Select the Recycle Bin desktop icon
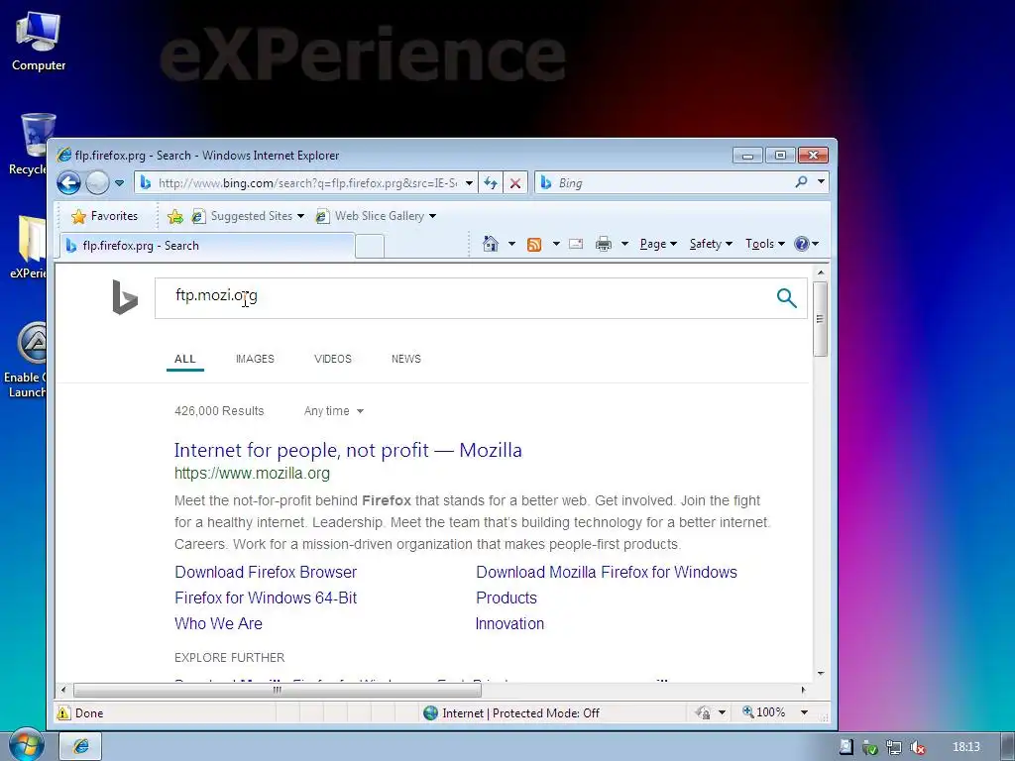 coord(28,145)
